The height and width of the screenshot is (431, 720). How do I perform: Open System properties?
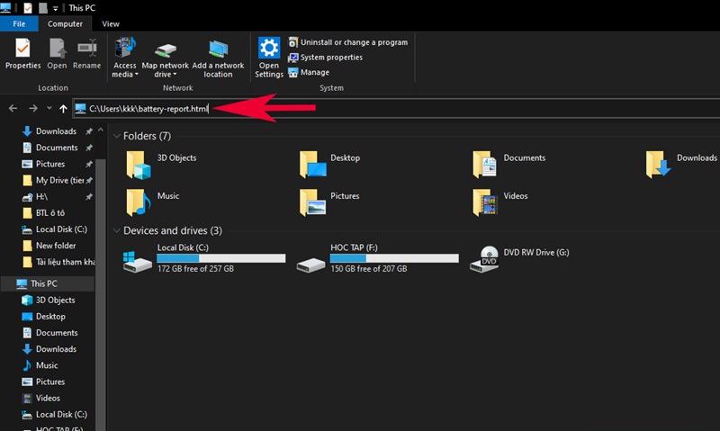tap(325, 58)
